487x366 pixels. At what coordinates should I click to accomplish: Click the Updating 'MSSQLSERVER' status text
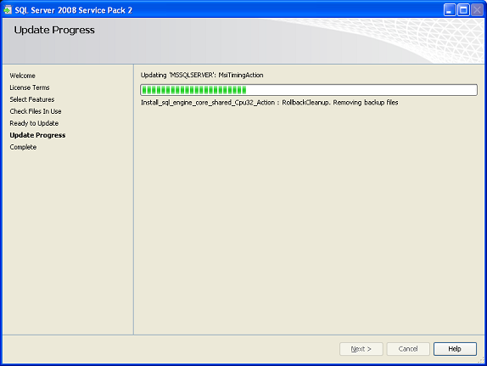[x=202, y=76]
